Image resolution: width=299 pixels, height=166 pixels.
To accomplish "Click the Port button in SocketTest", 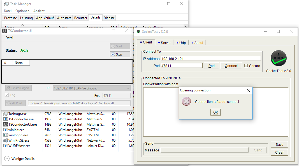I will click(212, 66).
